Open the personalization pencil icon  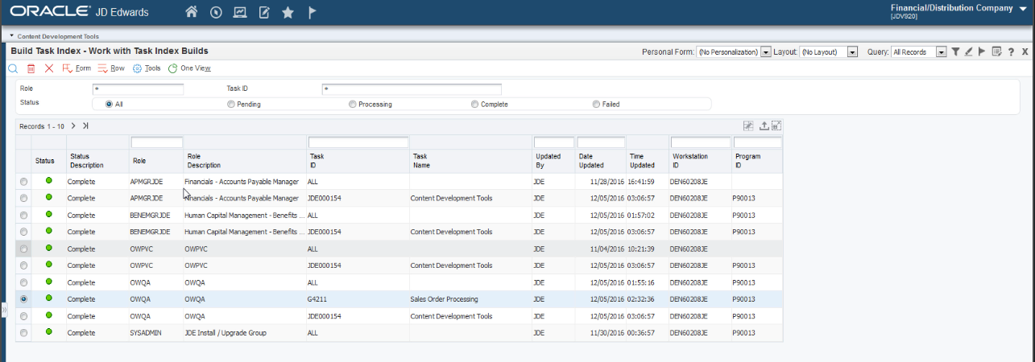pos(969,51)
